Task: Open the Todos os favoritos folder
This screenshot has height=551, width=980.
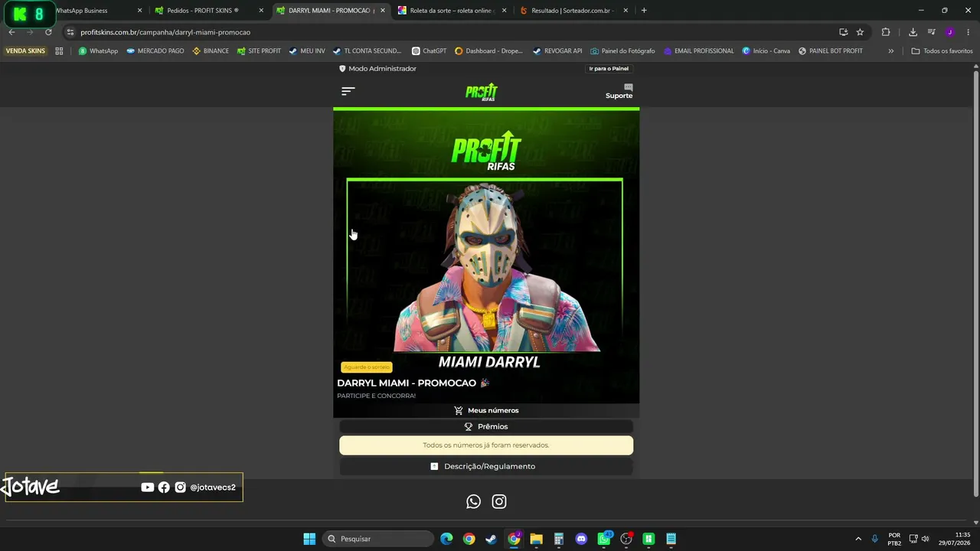Action: coord(942,51)
